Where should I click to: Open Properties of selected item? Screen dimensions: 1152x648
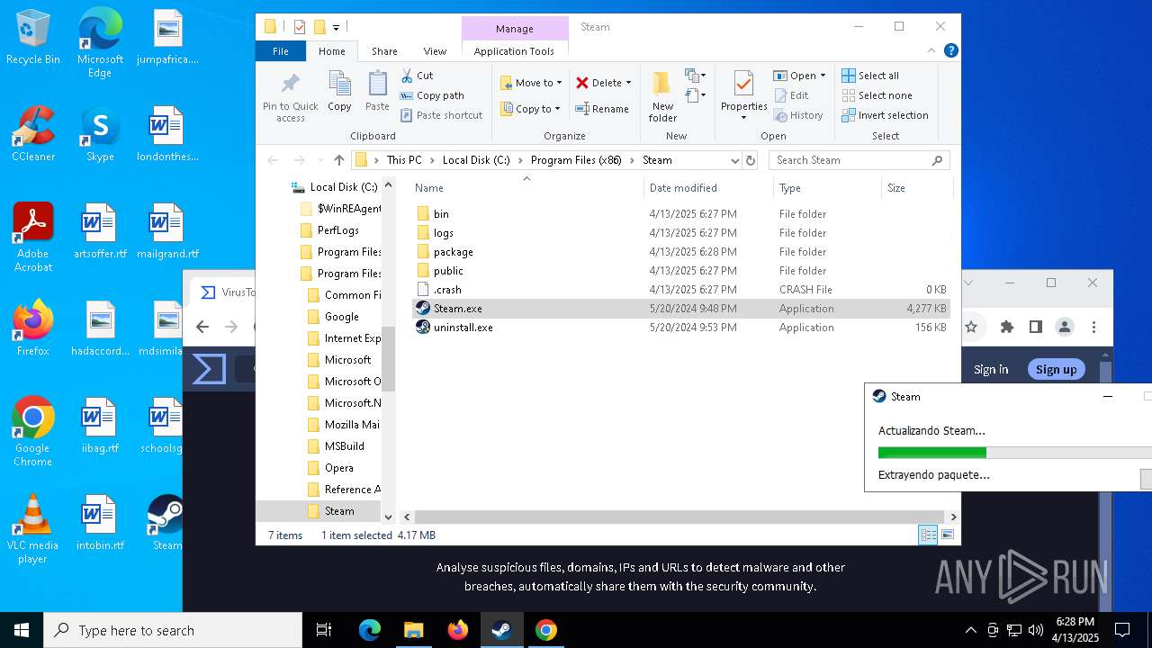click(x=743, y=96)
